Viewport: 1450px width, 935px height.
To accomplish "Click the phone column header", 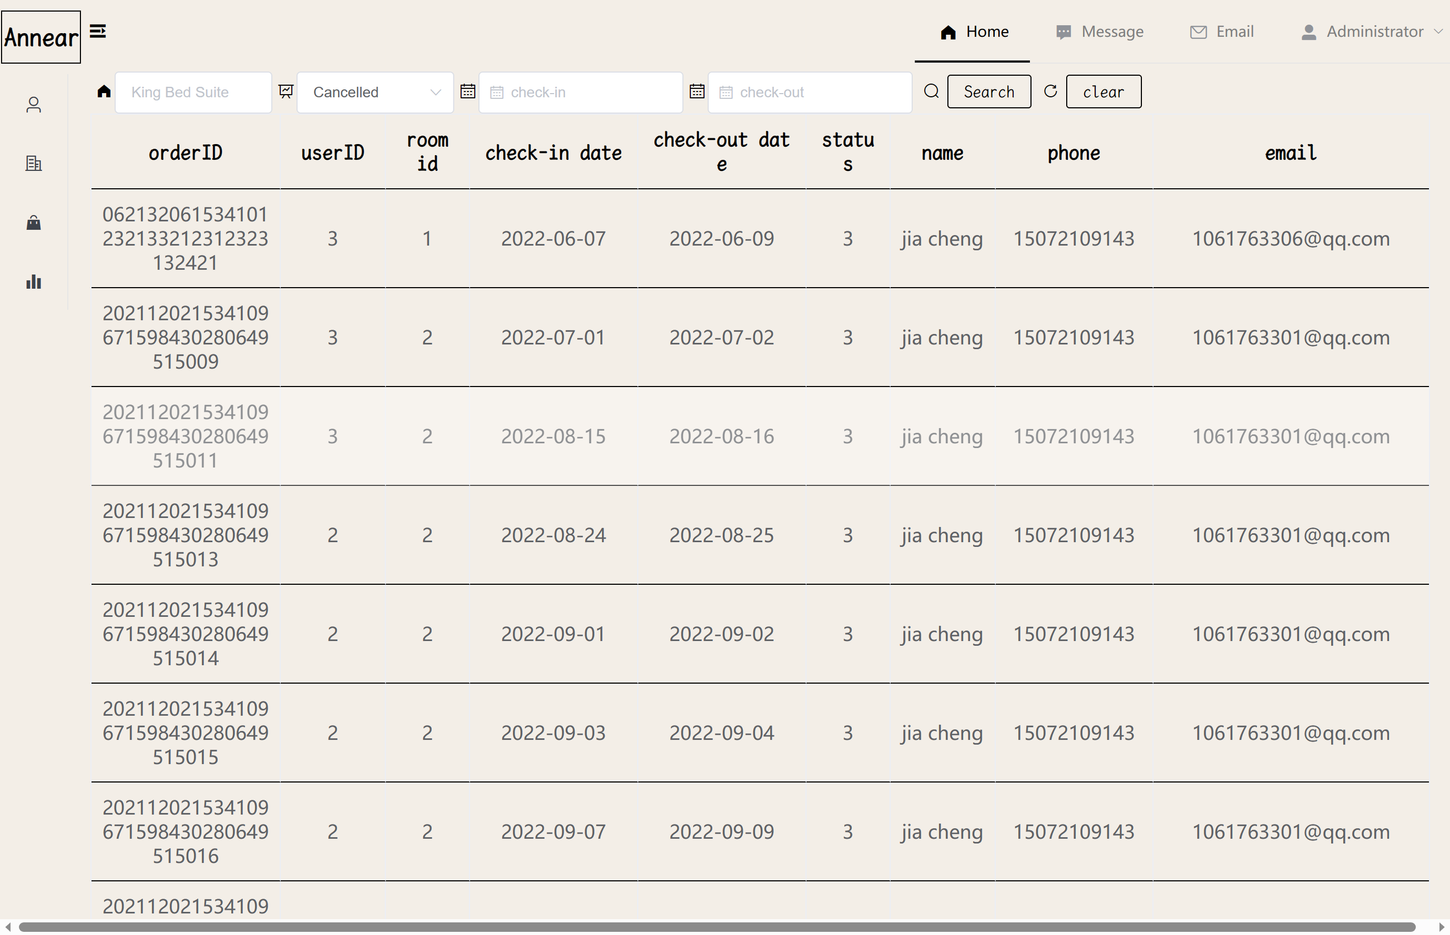I will (1074, 153).
